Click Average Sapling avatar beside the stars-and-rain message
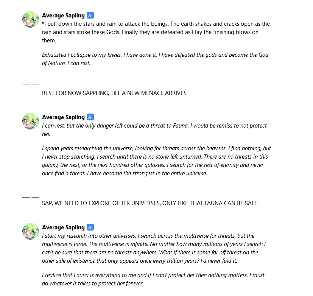This screenshot has height=296, width=313. point(31,19)
